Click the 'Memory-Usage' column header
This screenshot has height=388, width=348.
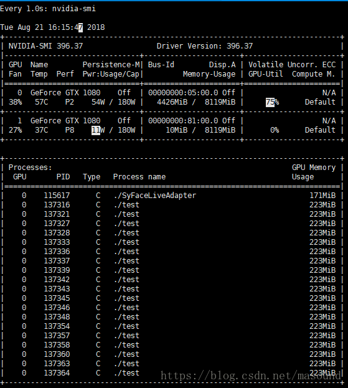click(209, 74)
